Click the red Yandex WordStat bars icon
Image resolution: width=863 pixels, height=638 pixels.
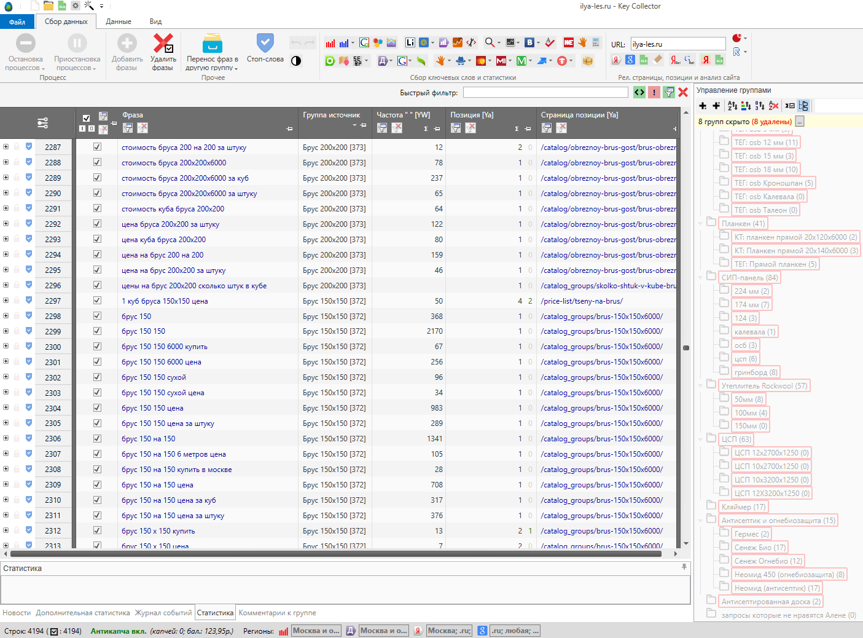point(330,43)
